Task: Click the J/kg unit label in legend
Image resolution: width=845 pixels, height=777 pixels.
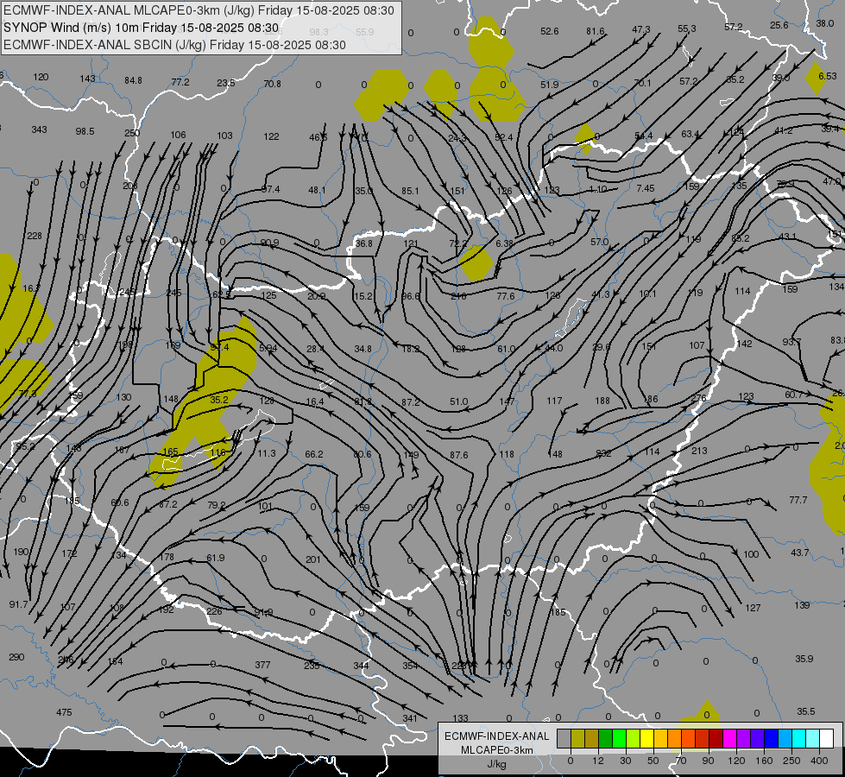Action: click(497, 764)
